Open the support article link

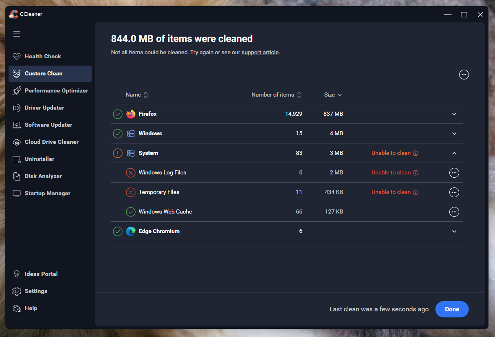tap(260, 53)
